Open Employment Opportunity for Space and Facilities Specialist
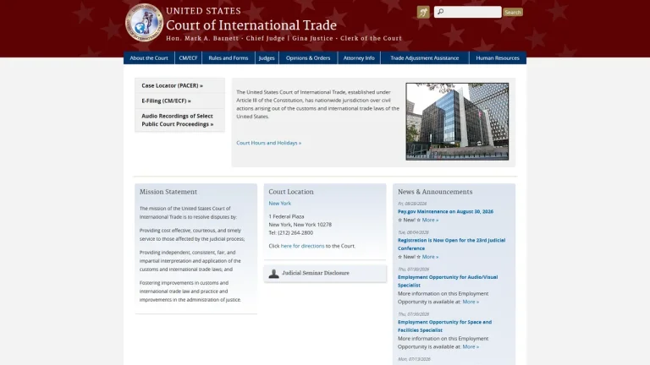Viewport: 650px width, 365px height. tap(445, 326)
